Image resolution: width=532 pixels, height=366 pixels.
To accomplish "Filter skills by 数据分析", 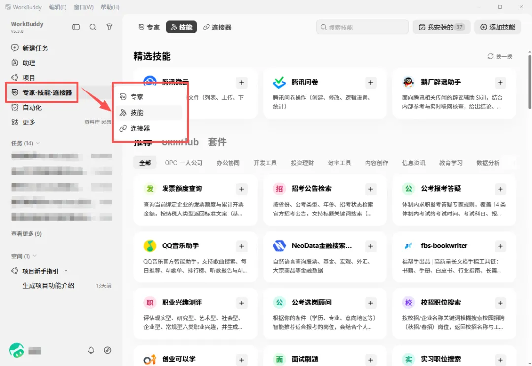I will point(488,163).
